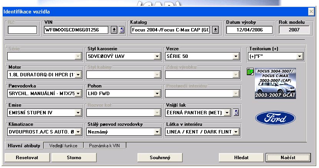Click the refresh icon beside the VIN field

pyautogui.click(x=122, y=30)
